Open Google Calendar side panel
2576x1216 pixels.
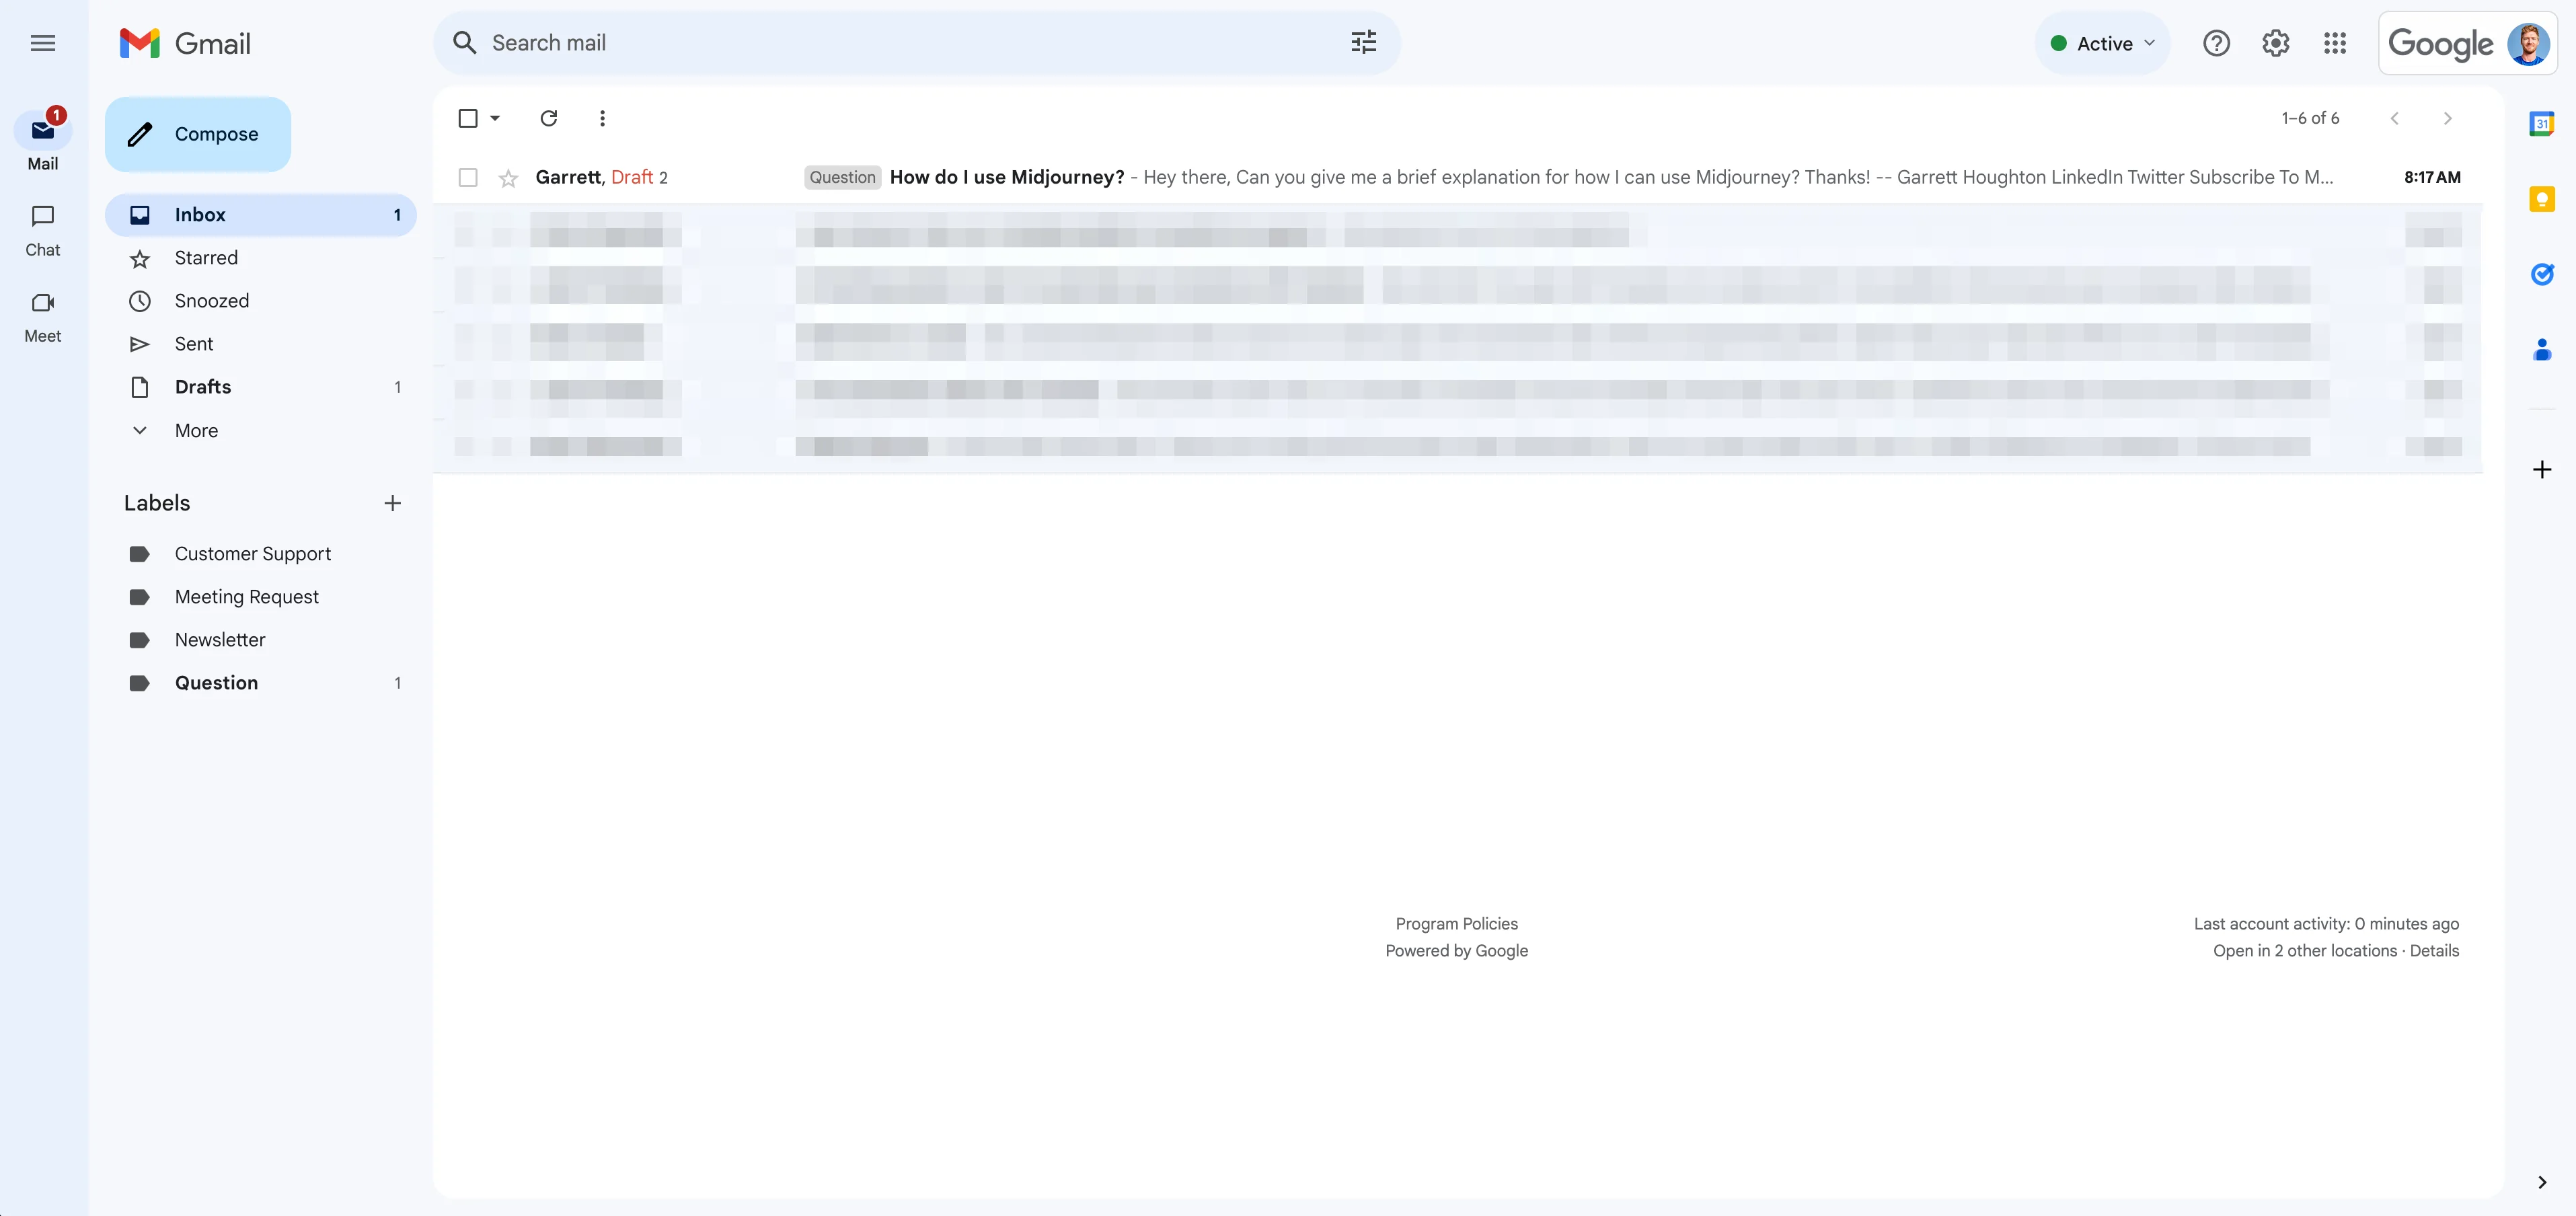[x=2541, y=123]
